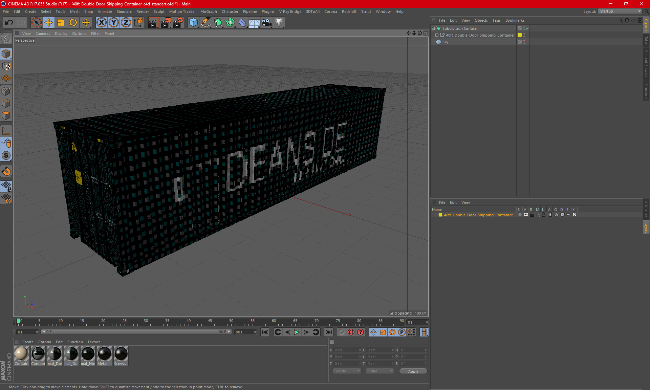Toggle X axis lock
Image resolution: width=650 pixels, height=390 pixels.
(101, 22)
